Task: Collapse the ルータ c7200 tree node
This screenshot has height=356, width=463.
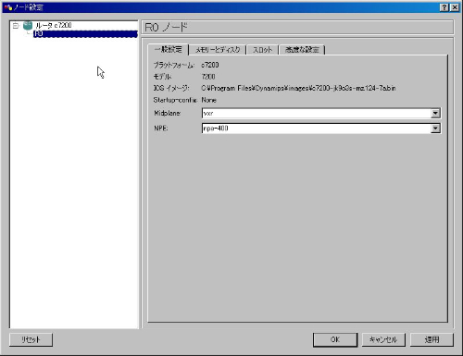Action: [x=16, y=26]
